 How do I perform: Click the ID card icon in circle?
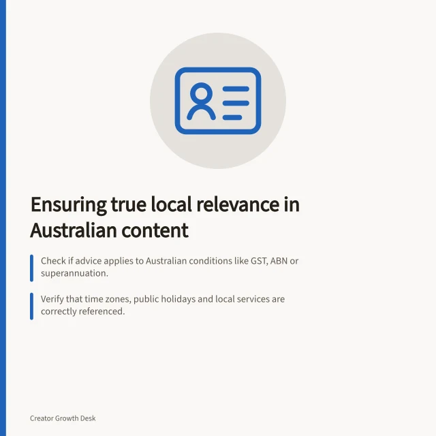[218, 101]
